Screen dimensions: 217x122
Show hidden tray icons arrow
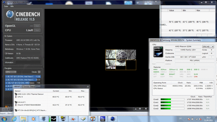(x=185, y=119)
